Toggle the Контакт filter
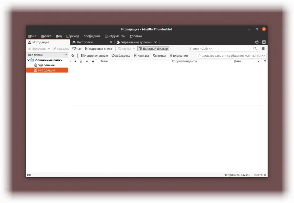The width and height of the screenshot is (294, 203). click(x=142, y=56)
